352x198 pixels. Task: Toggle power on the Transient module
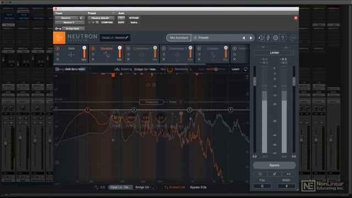tap(234, 48)
